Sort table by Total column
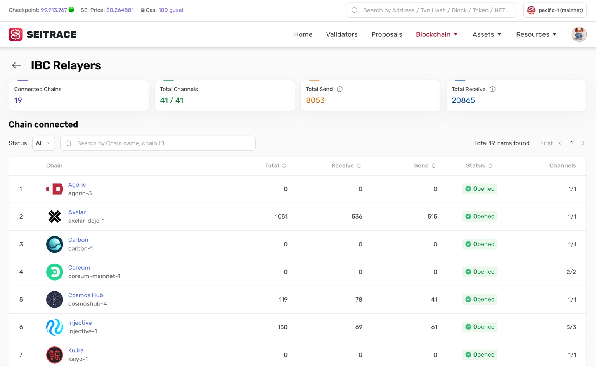The width and height of the screenshot is (596, 367). click(275, 165)
